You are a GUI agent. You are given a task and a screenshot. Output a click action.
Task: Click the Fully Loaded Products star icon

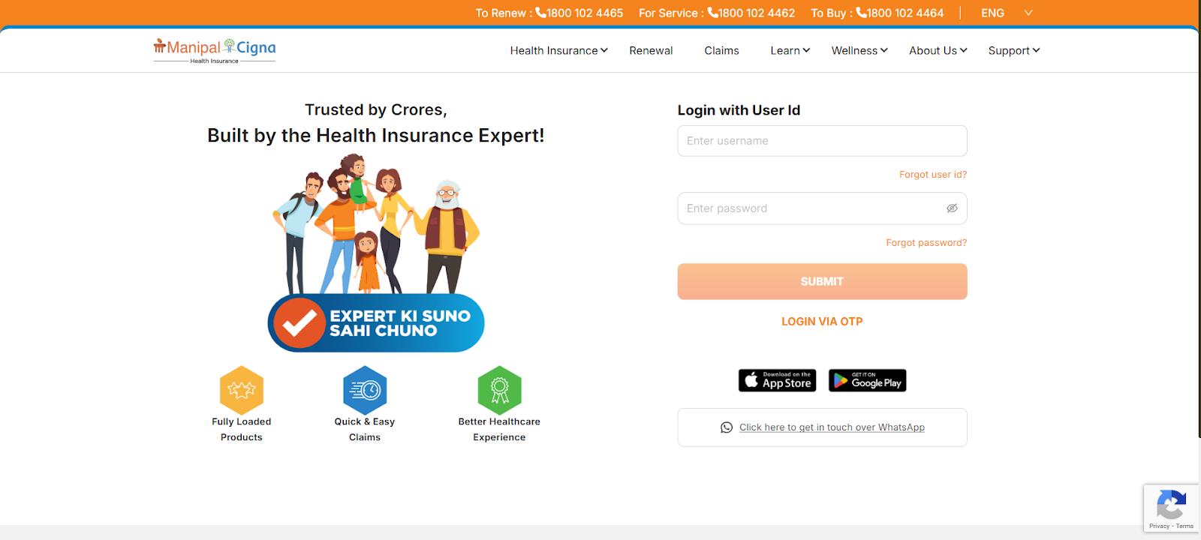242,390
